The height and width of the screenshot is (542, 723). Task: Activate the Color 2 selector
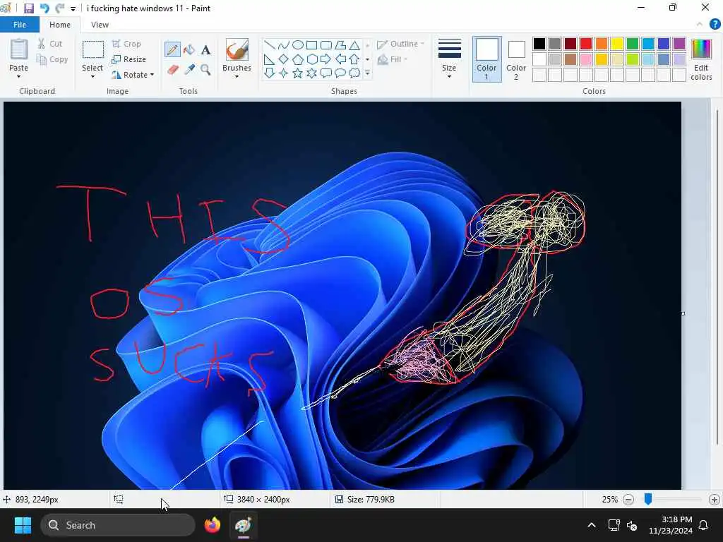click(x=516, y=59)
